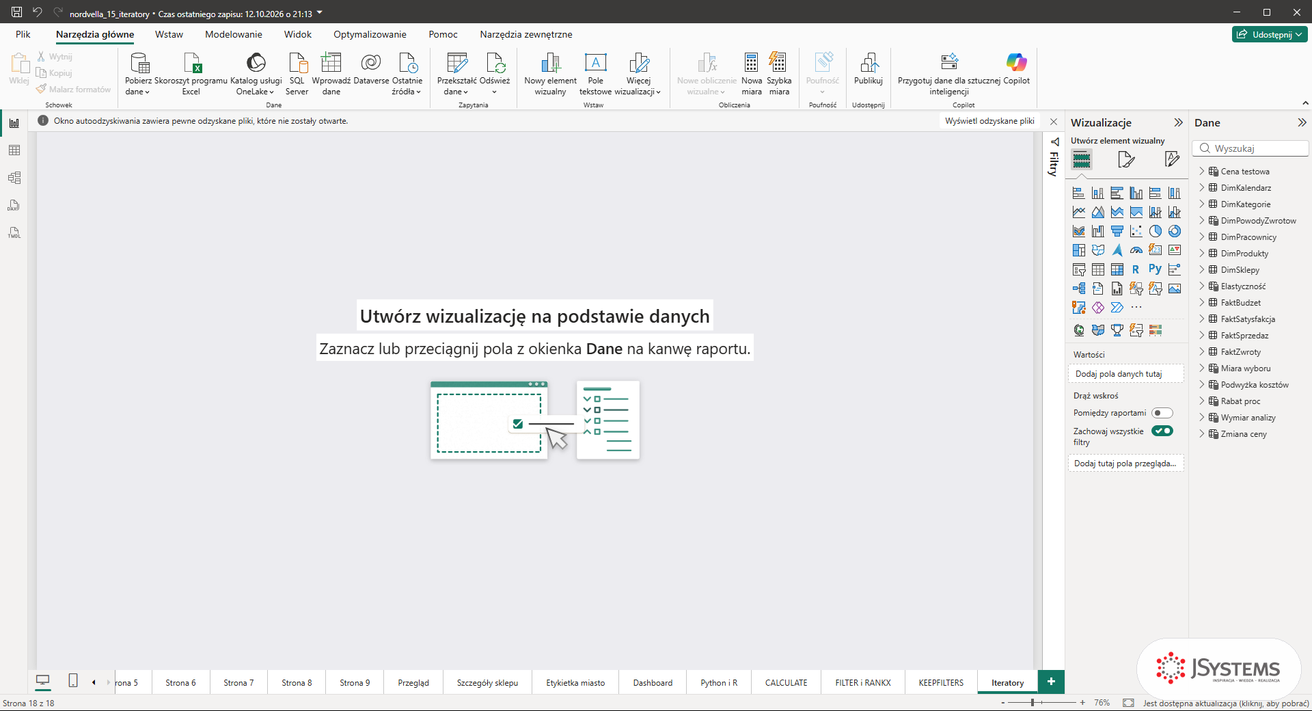This screenshot has width=1312, height=711.
Task: Click the Publikuj button
Action: 869,70
